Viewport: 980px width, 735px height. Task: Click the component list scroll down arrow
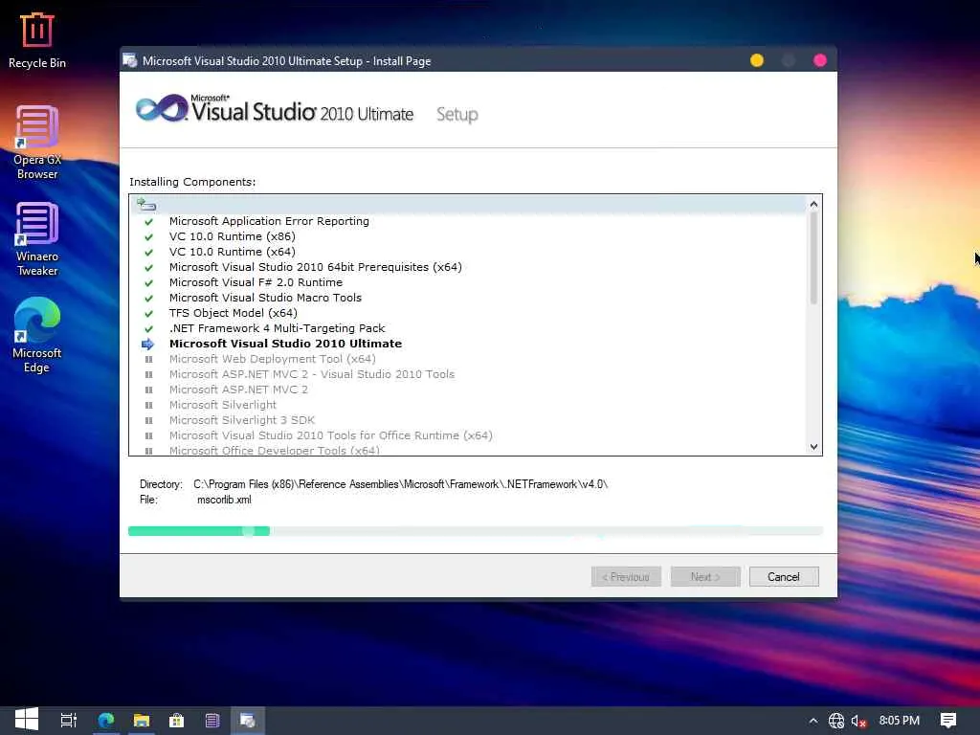813,446
